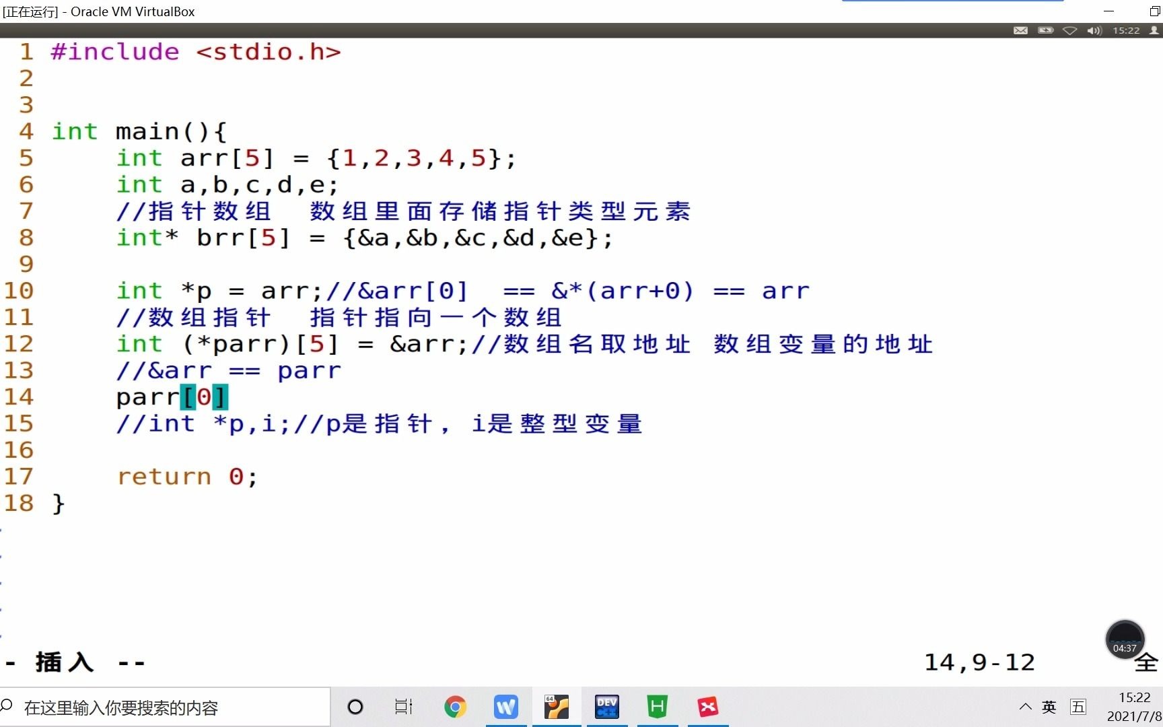Image resolution: width=1163 pixels, height=727 pixels.
Task: Open Dev-C++ from the taskbar
Action: [607, 707]
